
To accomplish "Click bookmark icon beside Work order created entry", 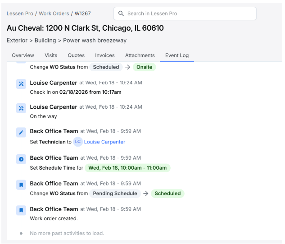I will [x=21, y=210].
